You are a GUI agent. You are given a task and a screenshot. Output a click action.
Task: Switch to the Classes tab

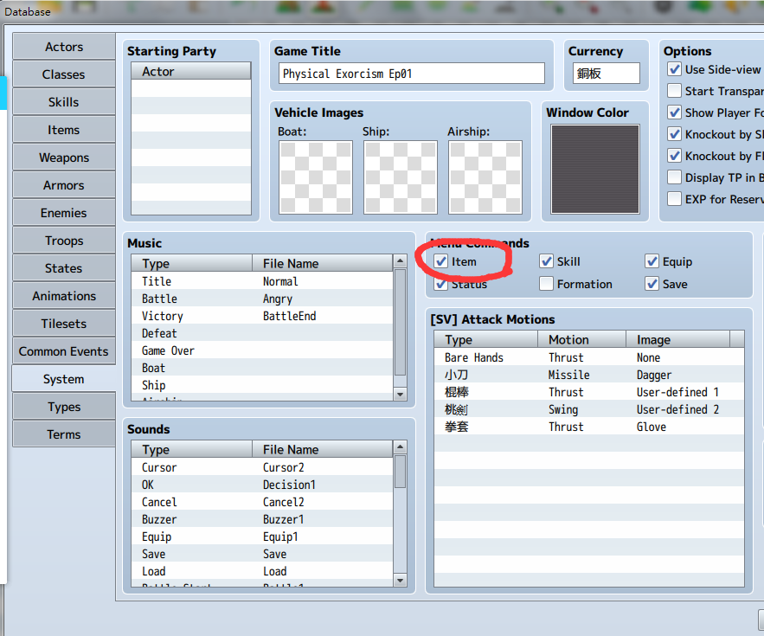[x=64, y=74]
